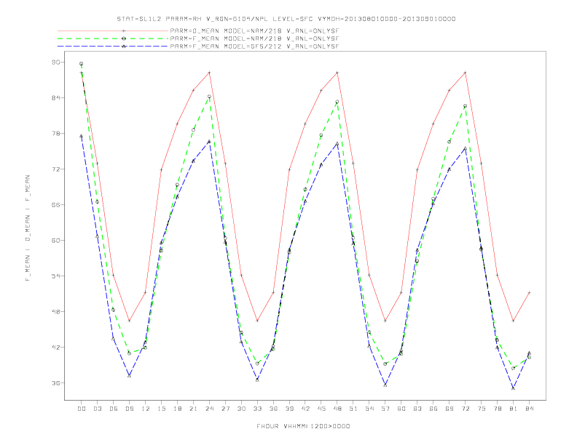Click the x-axis title FHOUR VHHMM:1200>0000
577x445 pixels.
(x=303, y=426)
